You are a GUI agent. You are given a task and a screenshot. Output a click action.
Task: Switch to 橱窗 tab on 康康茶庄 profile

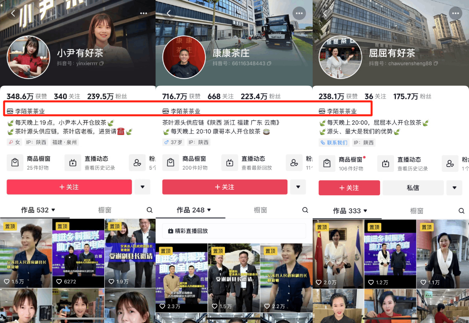point(260,210)
